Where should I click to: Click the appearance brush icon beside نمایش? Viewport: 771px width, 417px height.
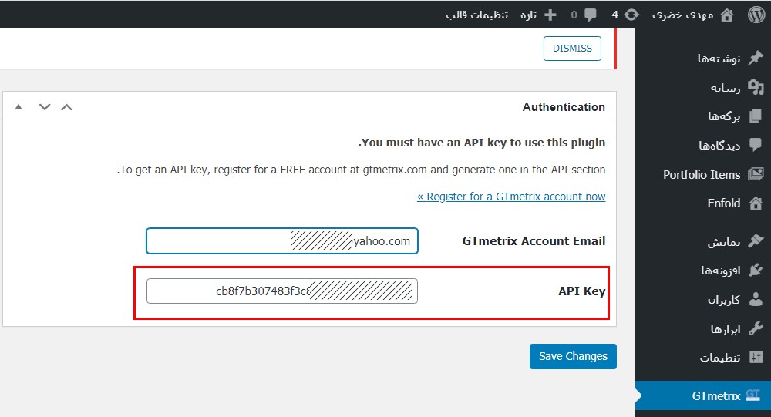tap(756, 241)
